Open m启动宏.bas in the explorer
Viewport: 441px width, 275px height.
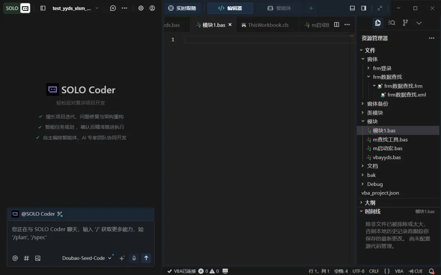click(398, 148)
